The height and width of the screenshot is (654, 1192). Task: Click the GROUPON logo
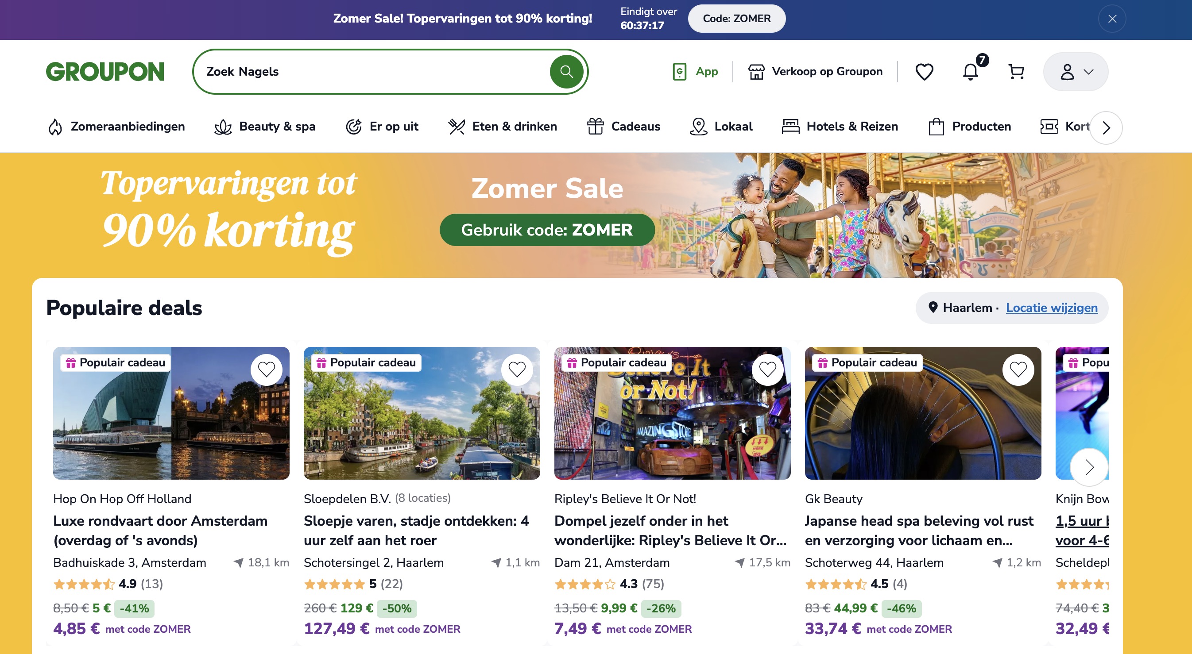(105, 72)
